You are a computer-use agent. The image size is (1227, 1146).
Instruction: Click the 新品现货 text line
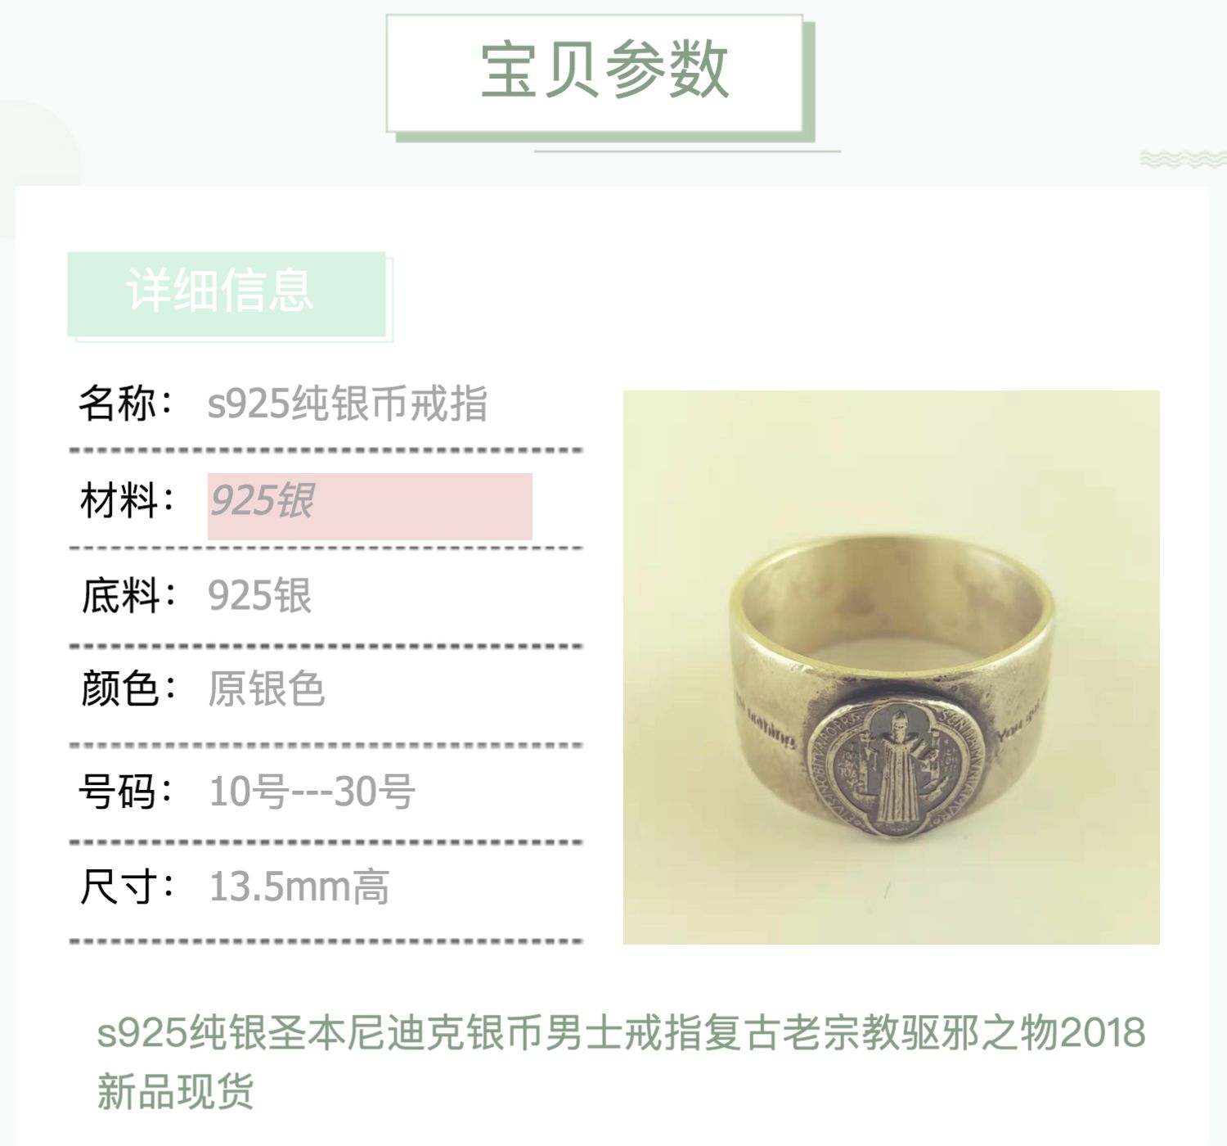[175, 1091]
